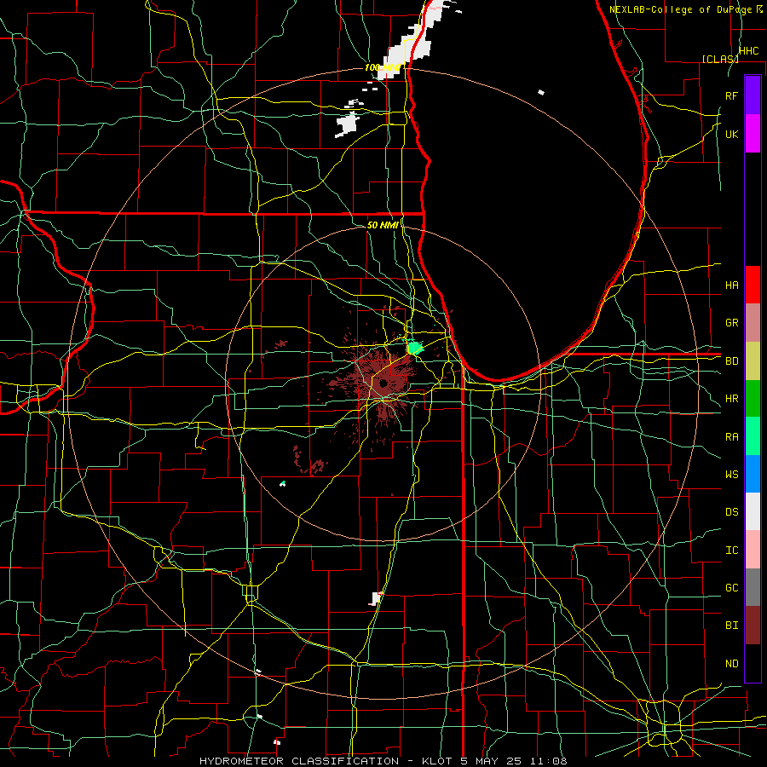The width and height of the screenshot is (767, 767).
Task: Click the "50 NMI" range ring label
Action: coord(383,225)
